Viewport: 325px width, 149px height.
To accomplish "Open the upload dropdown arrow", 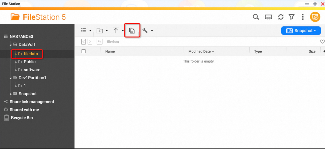I will (123, 31).
